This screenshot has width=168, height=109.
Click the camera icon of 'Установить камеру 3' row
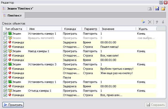(x=10, y=64)
